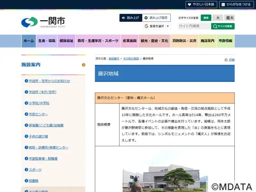Click the サイト内検索 text input field
The height and width of the screenshot is (192, 256).
tap(194, 26)
